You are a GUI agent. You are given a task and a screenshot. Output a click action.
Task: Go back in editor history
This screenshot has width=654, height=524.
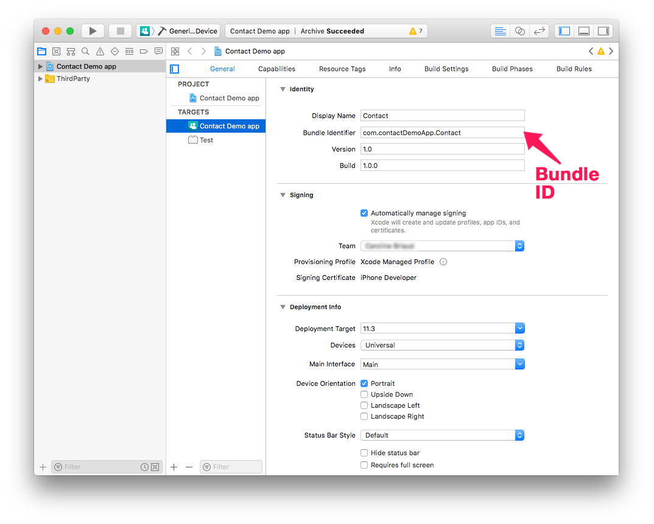[x=190, y=51]
